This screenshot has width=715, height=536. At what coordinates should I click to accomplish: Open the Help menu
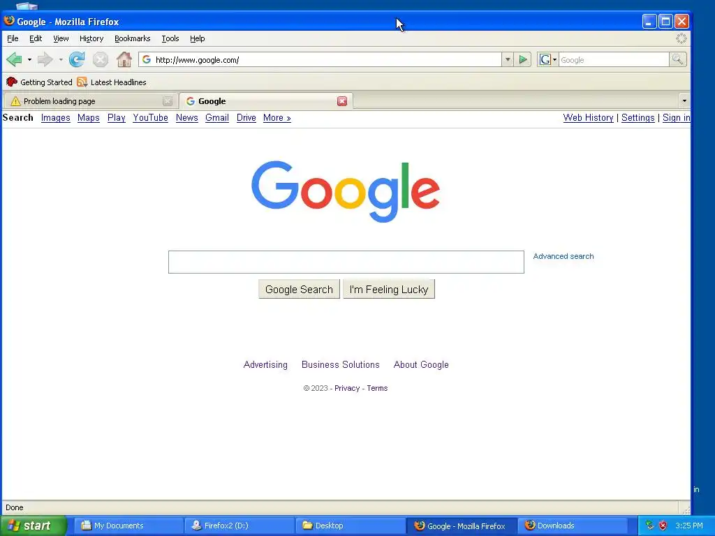197,39
